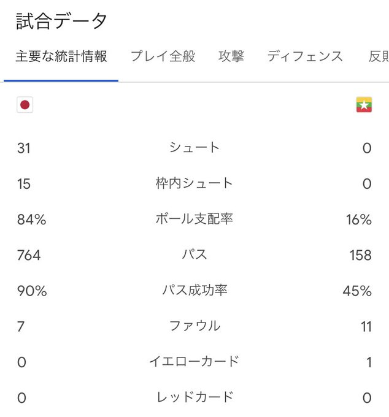Click Myanmar's 16% possession value
389x417 pixels.
pyautogui.click(x=358, y=220)
